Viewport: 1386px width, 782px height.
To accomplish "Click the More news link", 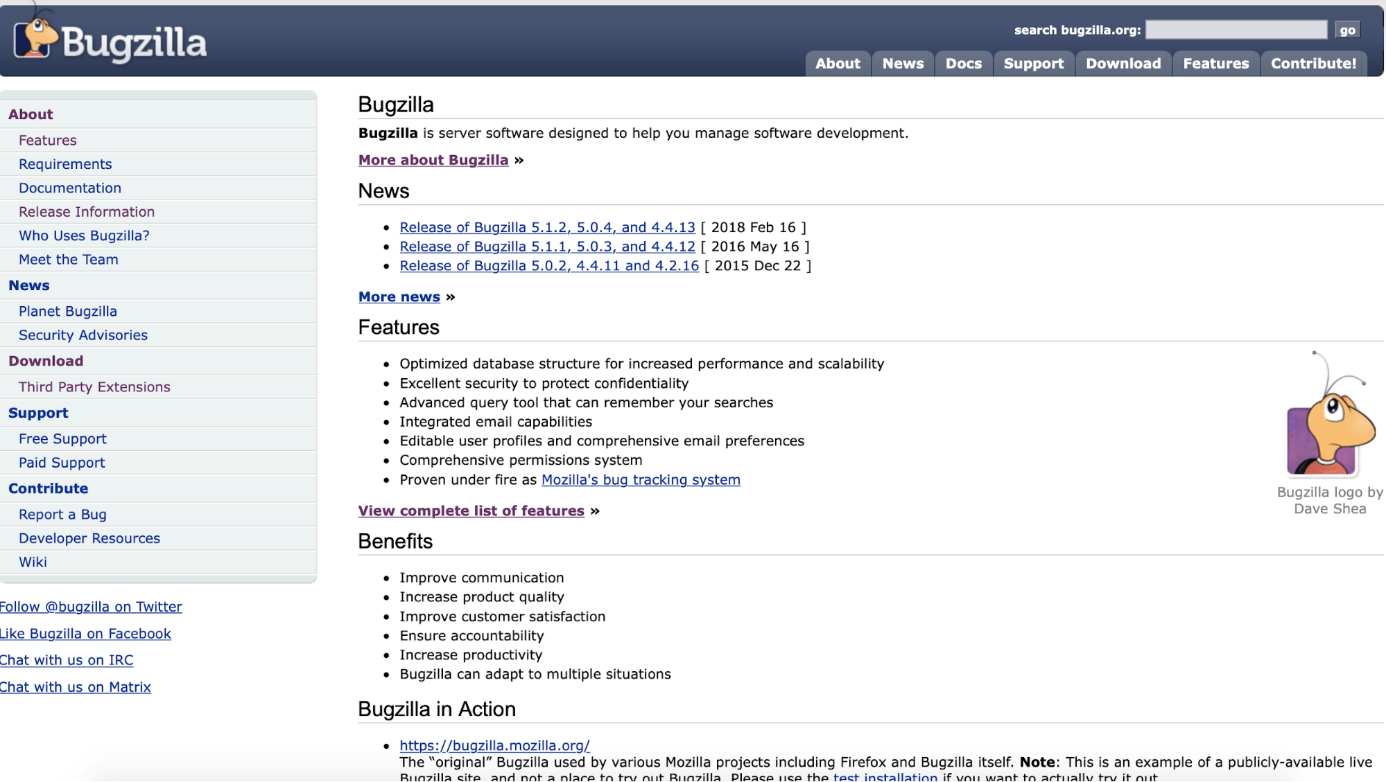I will [399, 297].
